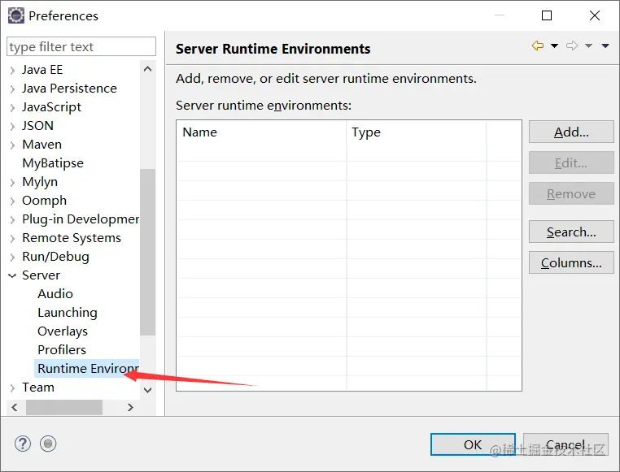
Task: Confirm with the OK button
Action: coord(473,444)
